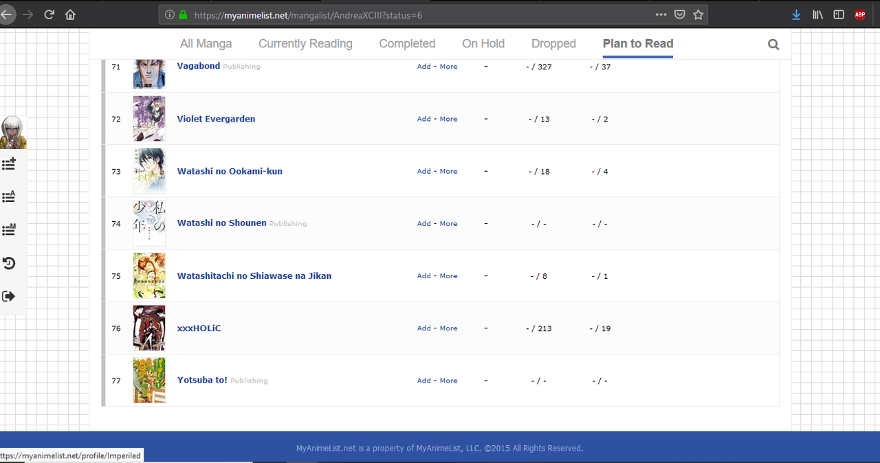Click chapters '- / 18' for Watashi no Ookami-kun
The height and width of the screenshot is (463, 880).
point(539,171)
